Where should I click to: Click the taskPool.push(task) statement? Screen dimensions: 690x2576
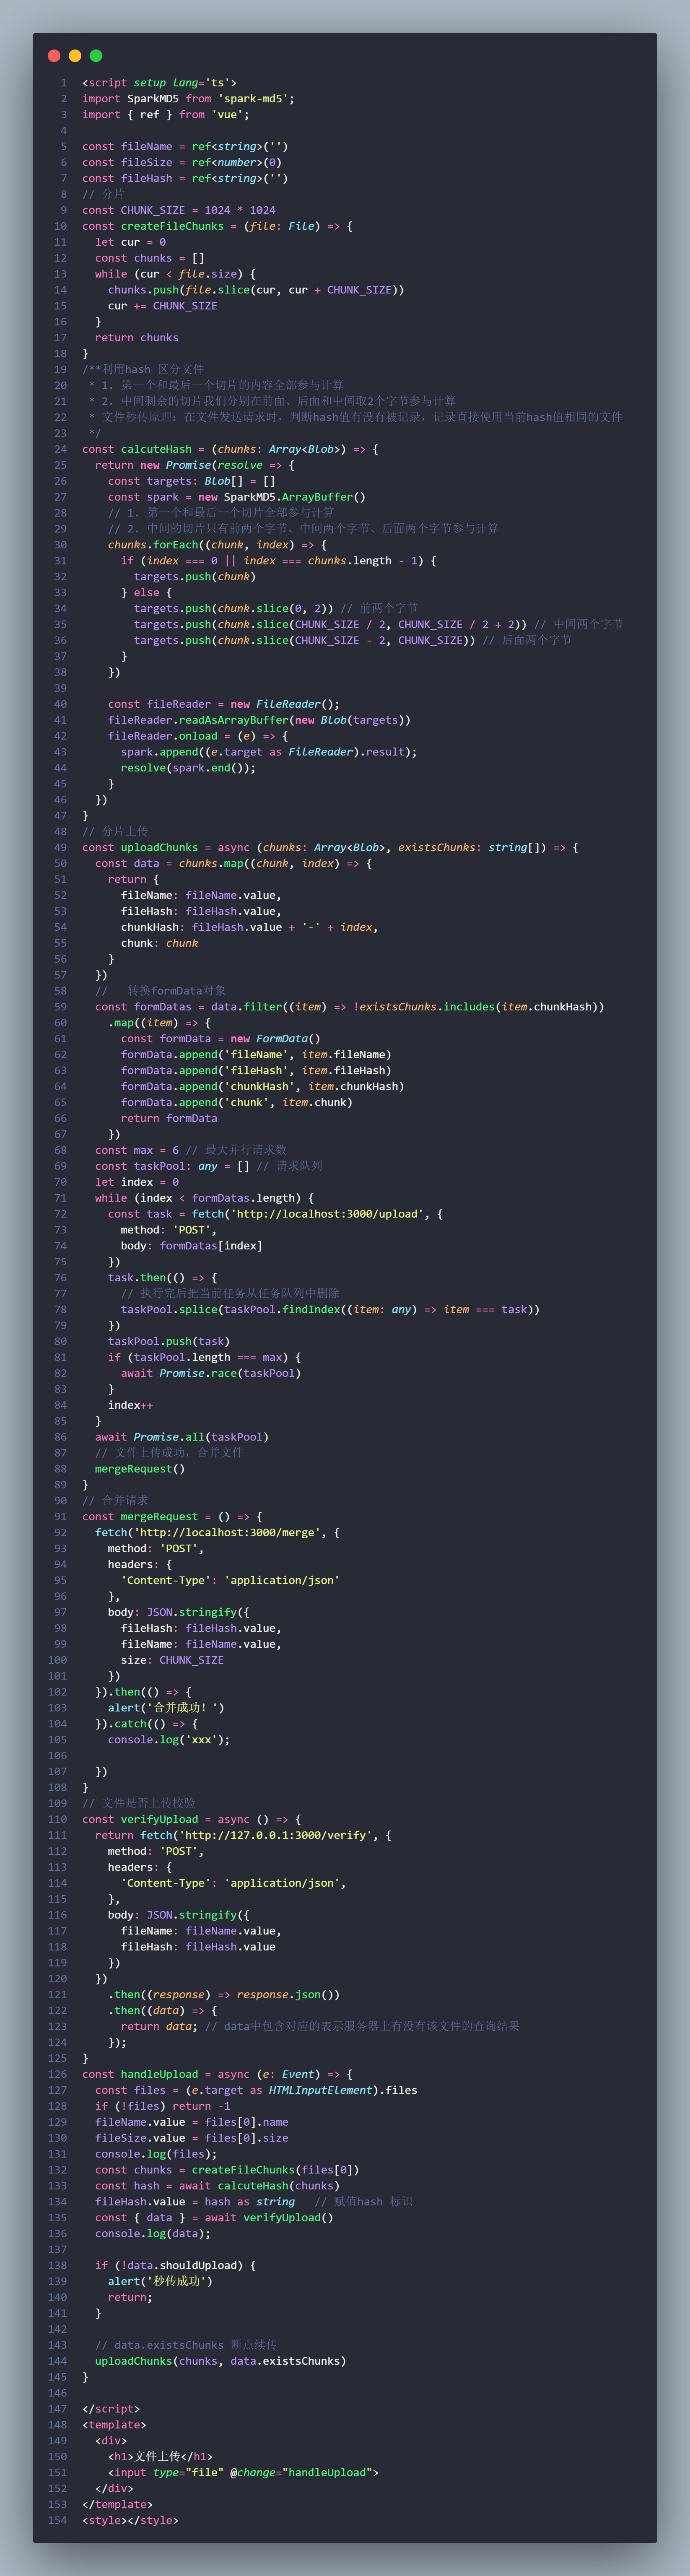[169, 1342]
